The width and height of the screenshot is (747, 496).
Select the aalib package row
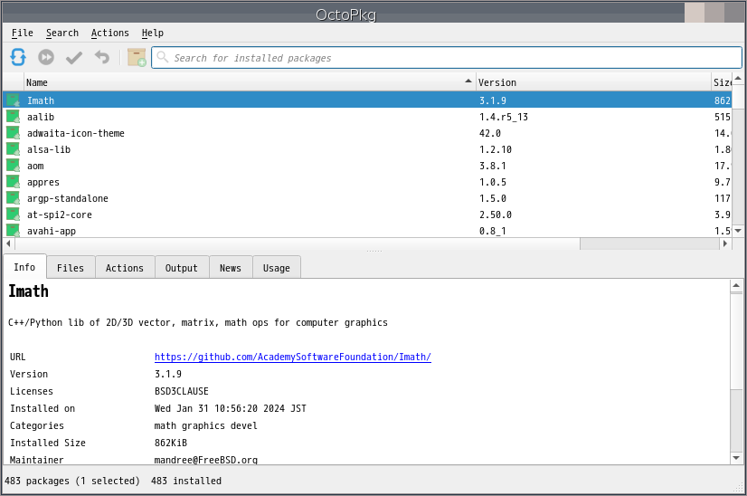point(367,117)
